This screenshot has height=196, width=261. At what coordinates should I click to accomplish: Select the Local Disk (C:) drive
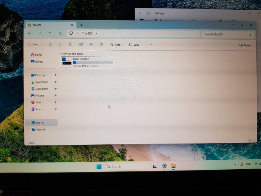88,62
